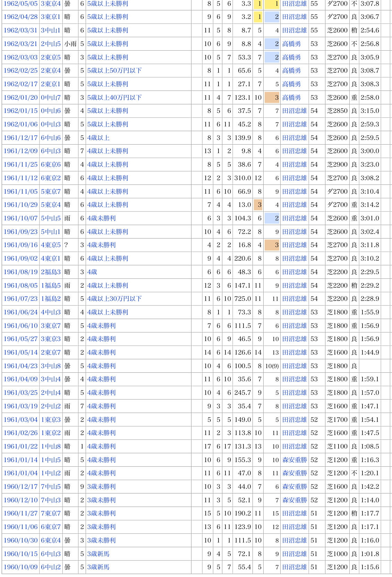The image size is (392, 577).
Task: Click the 725.0 odds cell
Action: coord(242,299)
